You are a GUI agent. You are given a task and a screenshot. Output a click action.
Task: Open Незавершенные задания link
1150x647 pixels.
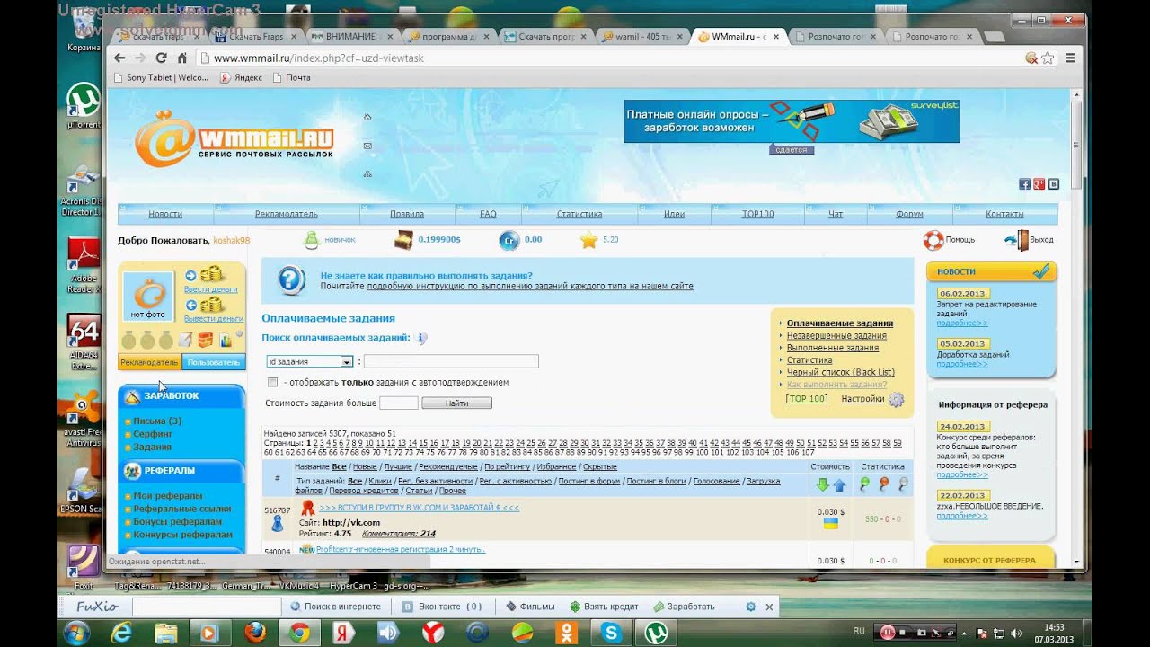point(836,335)
